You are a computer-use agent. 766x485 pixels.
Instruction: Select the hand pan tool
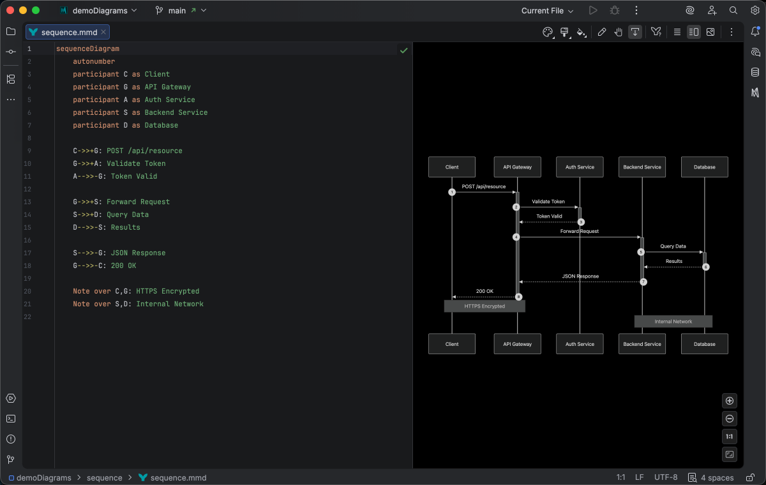click(x=619, y=32)
